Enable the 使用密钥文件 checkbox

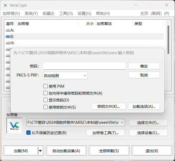click(45, 107)
